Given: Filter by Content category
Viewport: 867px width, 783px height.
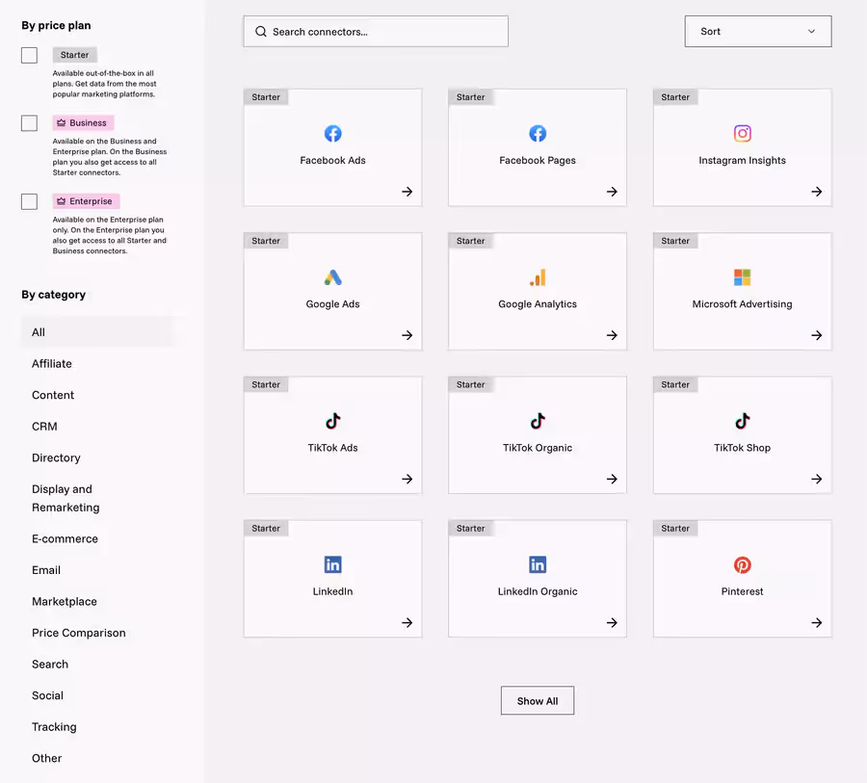Looking at the screenshot, I should tap(53, 396).
